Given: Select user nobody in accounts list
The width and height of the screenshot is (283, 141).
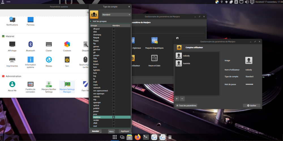Looking at the screenshot, I should (x=197, y=56).
